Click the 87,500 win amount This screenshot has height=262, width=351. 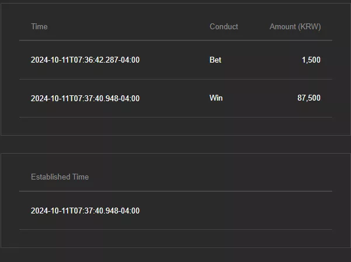pos(309,98)
